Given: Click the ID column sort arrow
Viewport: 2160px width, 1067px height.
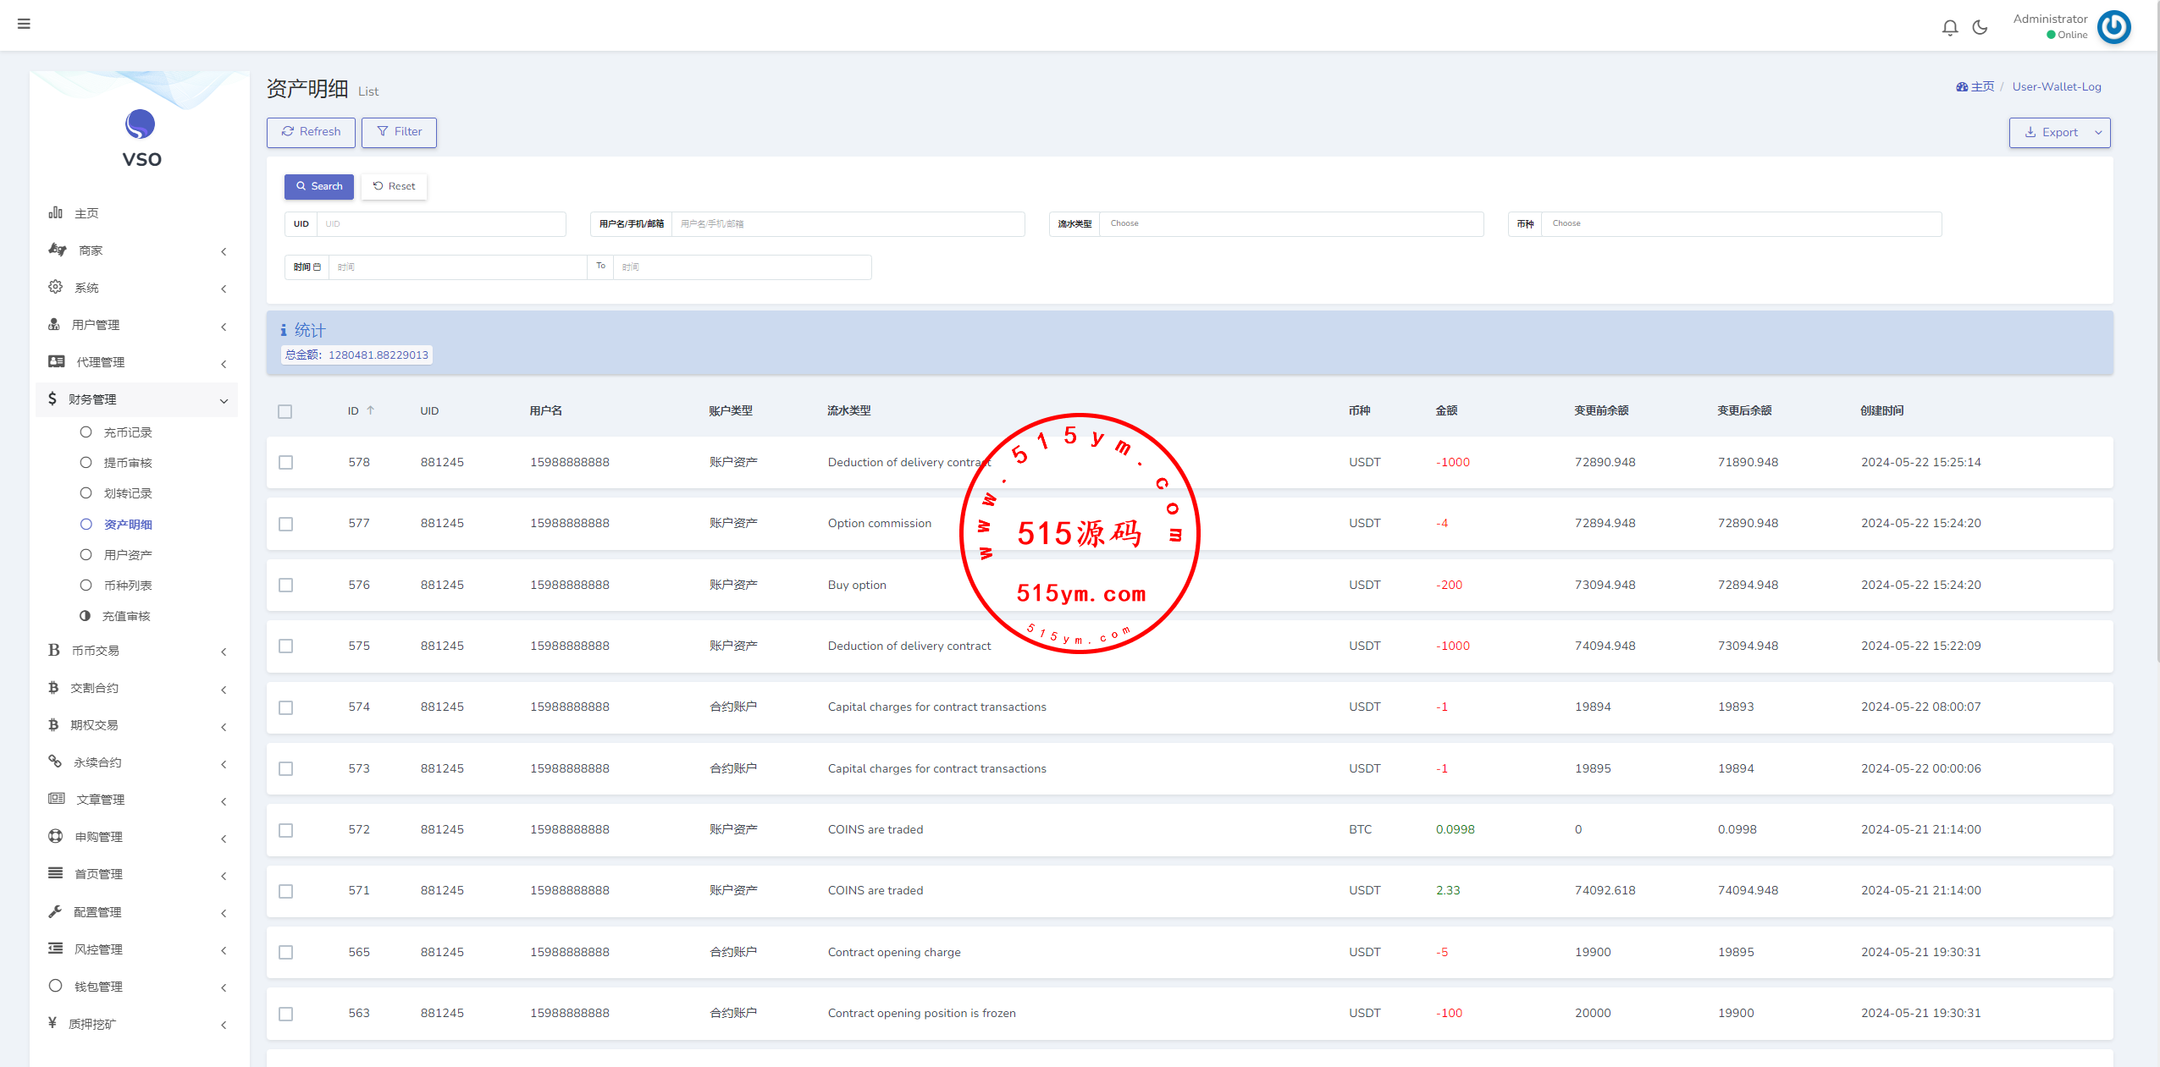Looking at the screenshot, I should pos(371,410).
